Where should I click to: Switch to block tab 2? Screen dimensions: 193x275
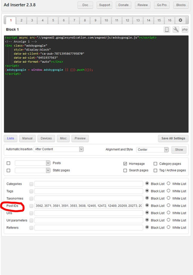[x=21, y=20]
